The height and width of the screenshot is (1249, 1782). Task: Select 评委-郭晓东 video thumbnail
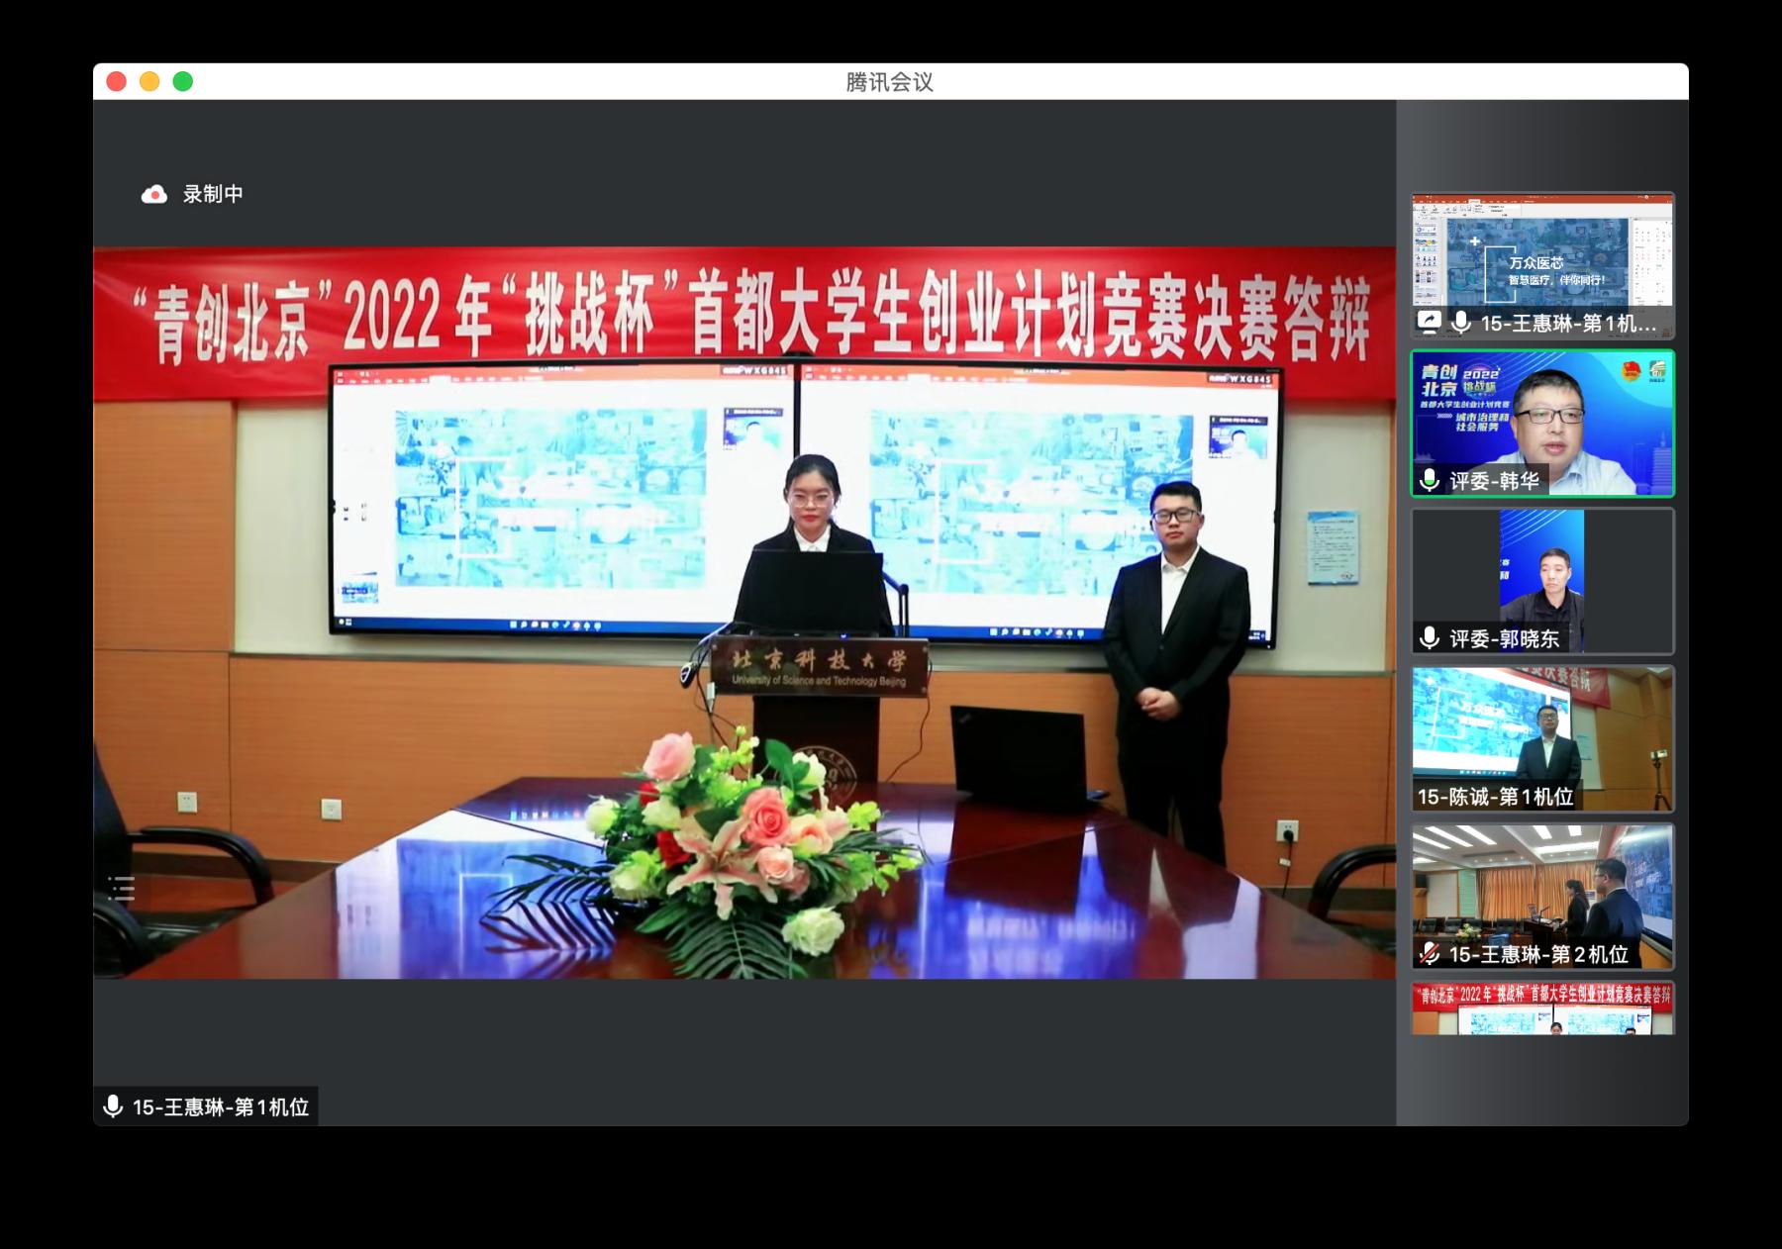coord(1541,574)
